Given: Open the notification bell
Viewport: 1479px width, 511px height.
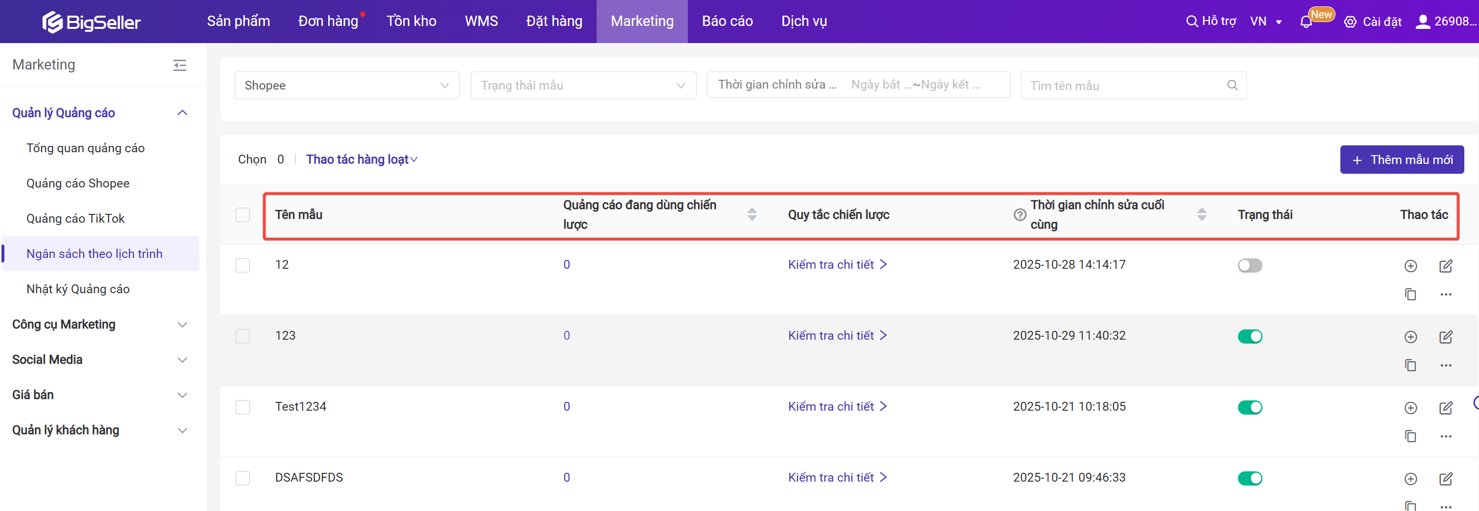Looking at the screenshot, I should [1306, 22].
